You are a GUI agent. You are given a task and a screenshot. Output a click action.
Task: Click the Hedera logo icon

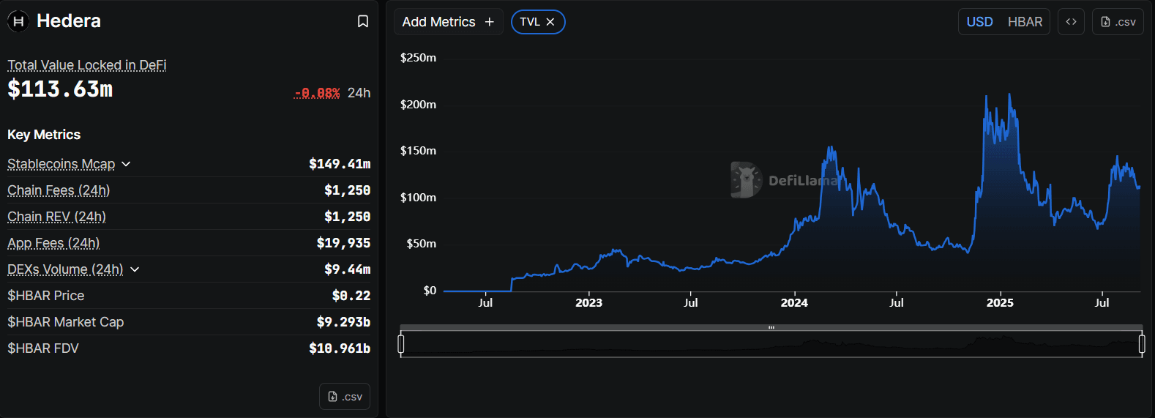coord(18,21)
